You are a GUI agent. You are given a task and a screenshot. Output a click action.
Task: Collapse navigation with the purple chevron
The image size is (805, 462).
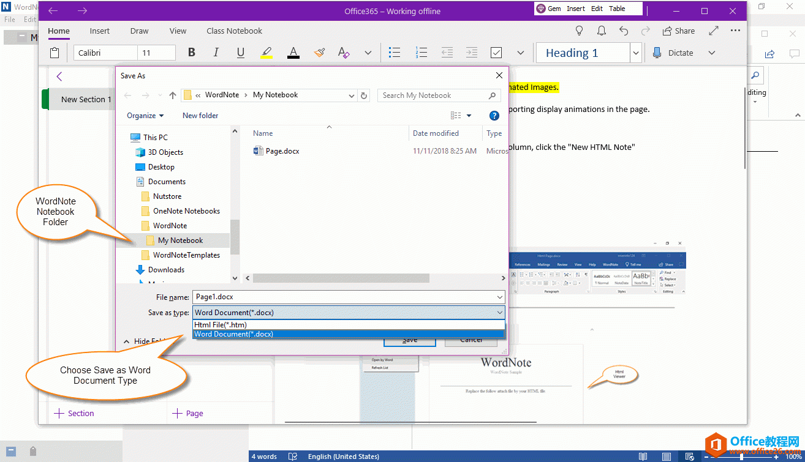point(59,76)
